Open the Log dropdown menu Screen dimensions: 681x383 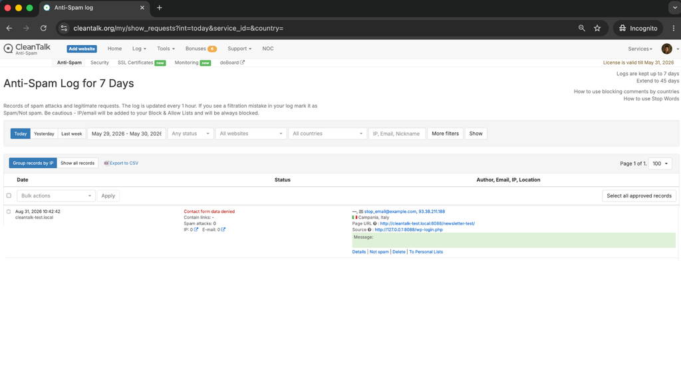pyautogui.click(x=139, y=49)
